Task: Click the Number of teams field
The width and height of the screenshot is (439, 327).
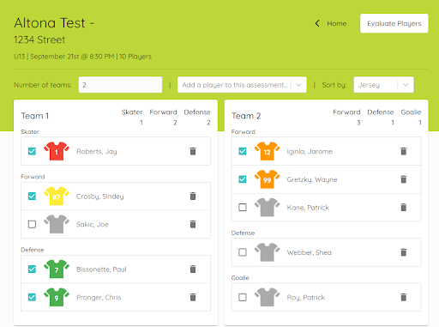Action: click(x=120, y=85)
